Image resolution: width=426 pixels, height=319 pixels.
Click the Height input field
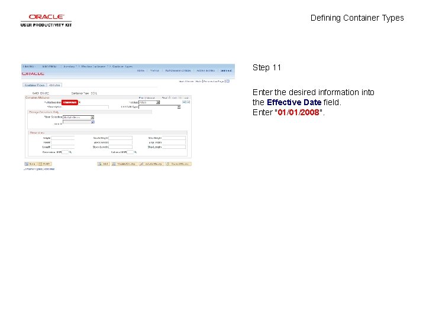click(x=63, y=138)
